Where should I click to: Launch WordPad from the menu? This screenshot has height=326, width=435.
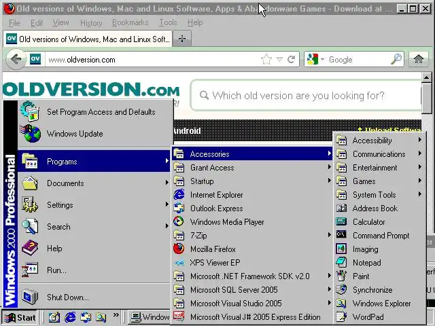coord(379,317)
